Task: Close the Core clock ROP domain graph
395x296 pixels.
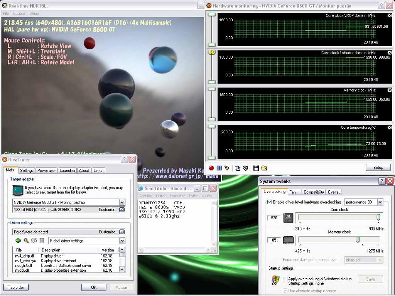Action: click(x=390, y=15)
